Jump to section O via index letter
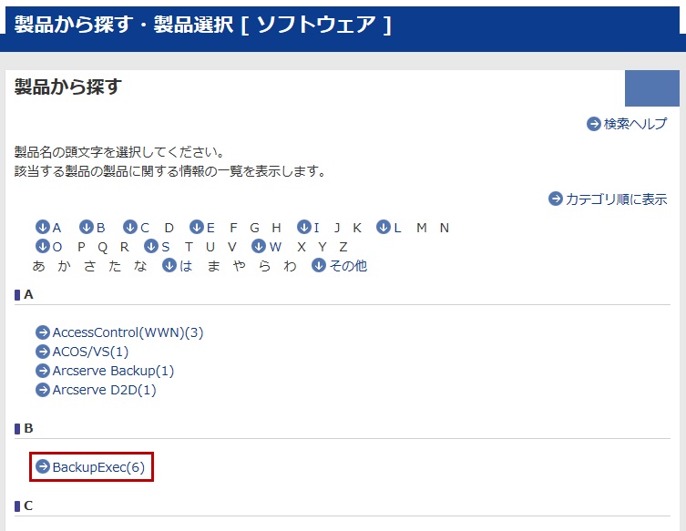The height and width of the screenshot is (531, 686). (57, 247)
